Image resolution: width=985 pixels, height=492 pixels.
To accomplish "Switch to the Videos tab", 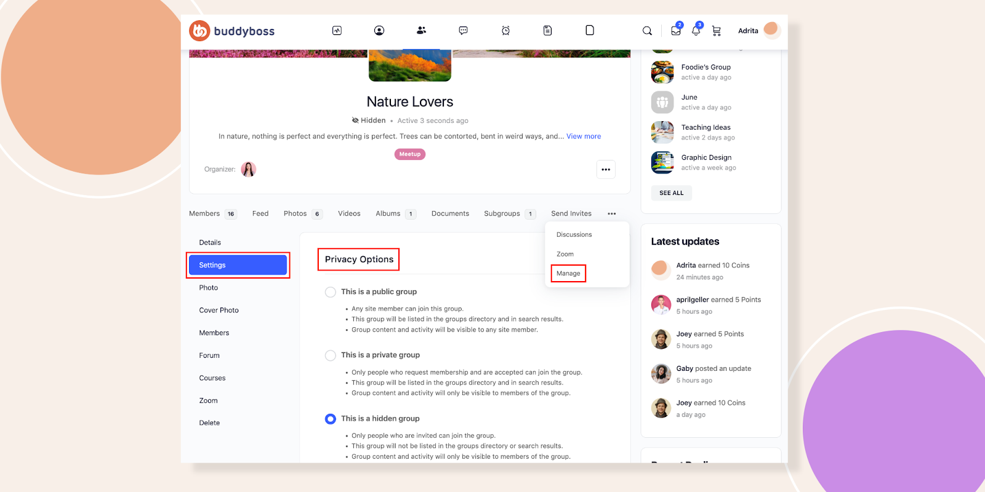I will [349, 213].
